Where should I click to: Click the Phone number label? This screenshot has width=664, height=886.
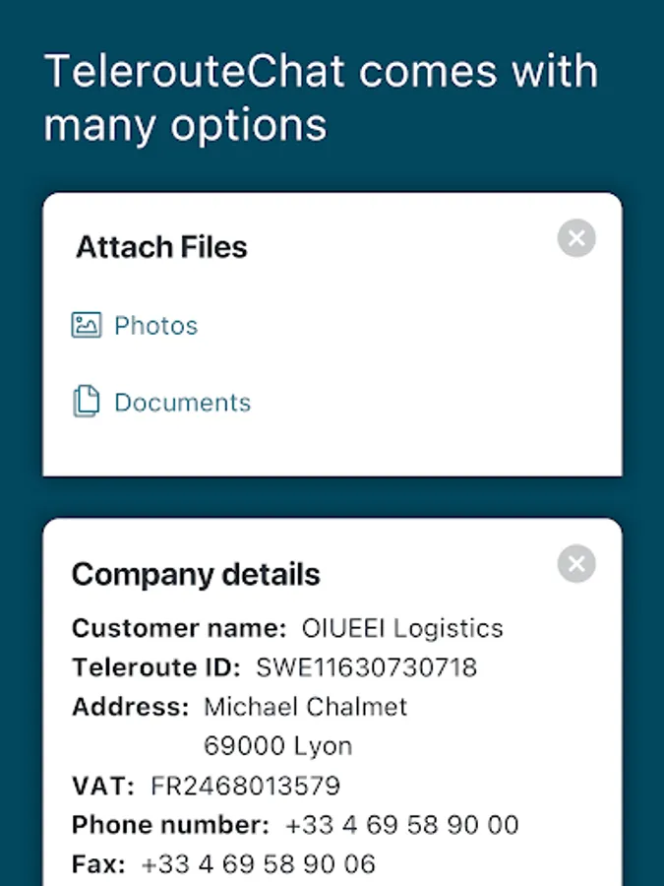pos(170,825)
